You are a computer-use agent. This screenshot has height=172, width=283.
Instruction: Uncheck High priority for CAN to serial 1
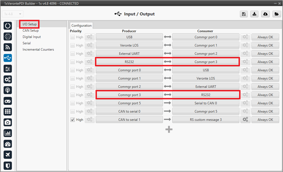[x=73, y=120]
